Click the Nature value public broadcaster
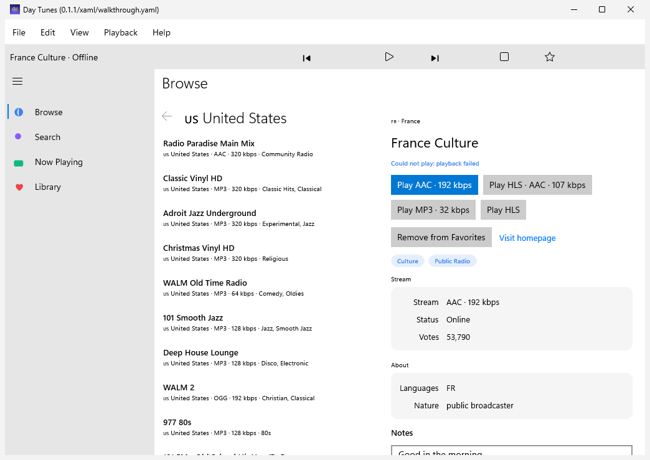The width and height of the screenshot is (650, 460). click(x=479, y=405)
